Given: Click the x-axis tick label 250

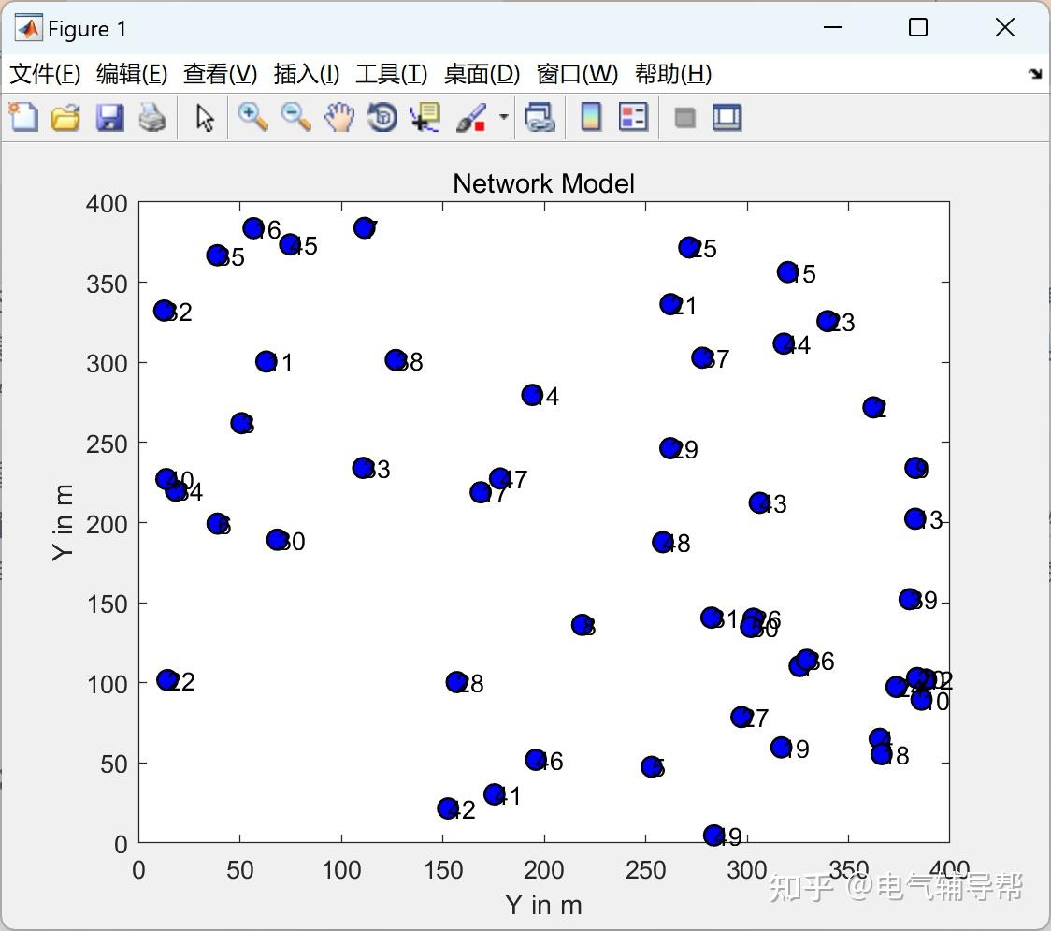Looking at the screenshot, I should [x=645, y=870].
